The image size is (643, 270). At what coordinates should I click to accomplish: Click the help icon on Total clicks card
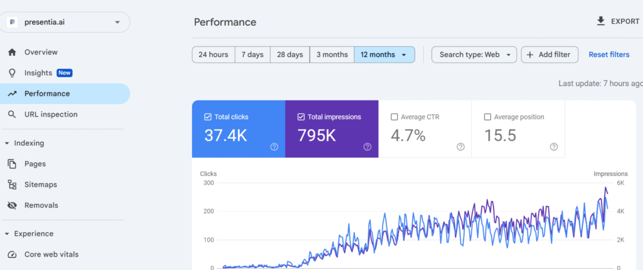tap(274, 146)
